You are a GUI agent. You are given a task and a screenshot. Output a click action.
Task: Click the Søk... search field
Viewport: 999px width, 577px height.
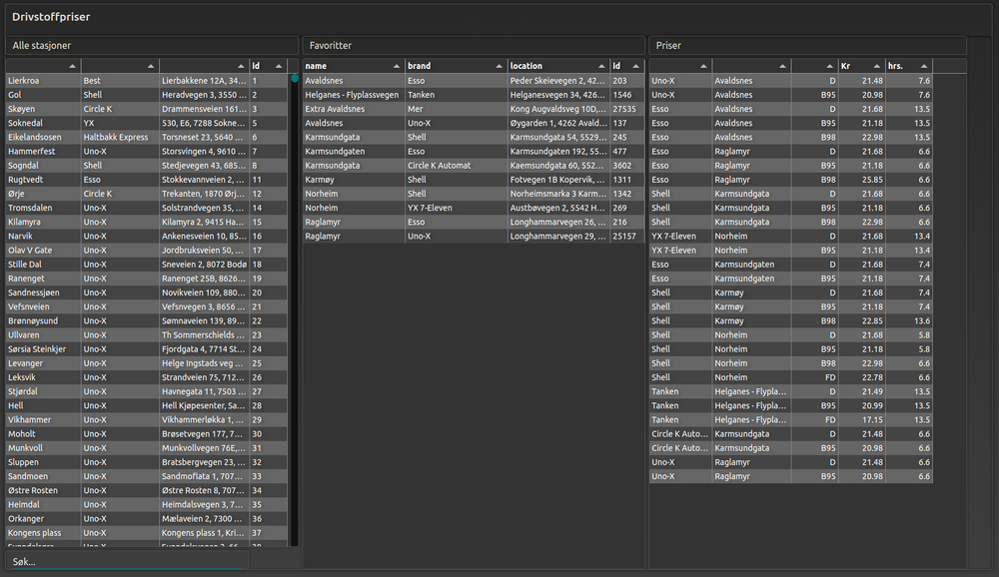click(126, 562)
